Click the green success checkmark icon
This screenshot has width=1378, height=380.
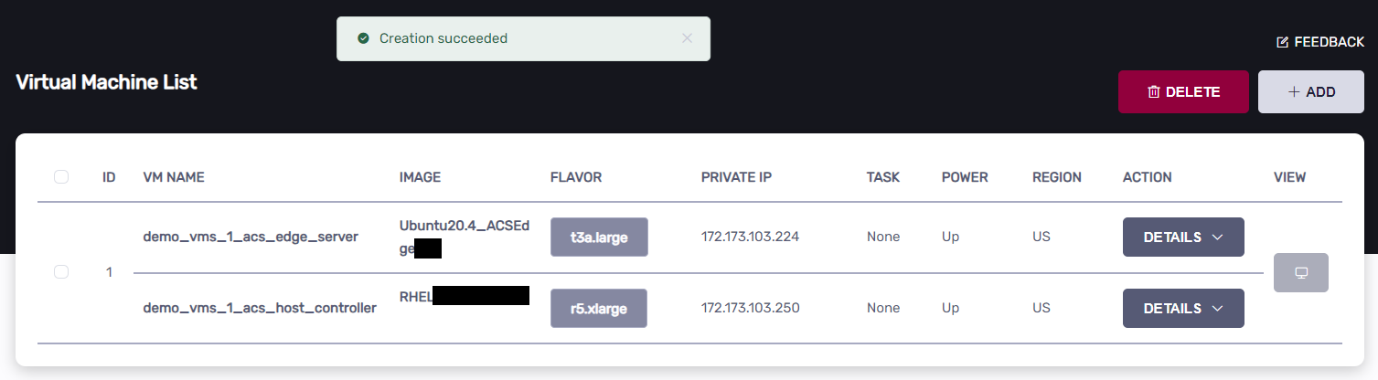363,38
